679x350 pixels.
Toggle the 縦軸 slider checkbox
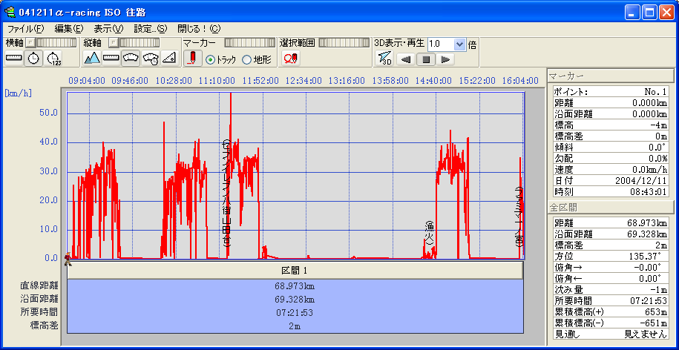(113, 44)
